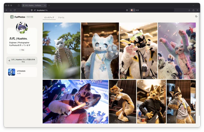Click the tracking protection shield icon
This screenshot has height=132, width=204.
pyautogui.click(x=31, y=10)
